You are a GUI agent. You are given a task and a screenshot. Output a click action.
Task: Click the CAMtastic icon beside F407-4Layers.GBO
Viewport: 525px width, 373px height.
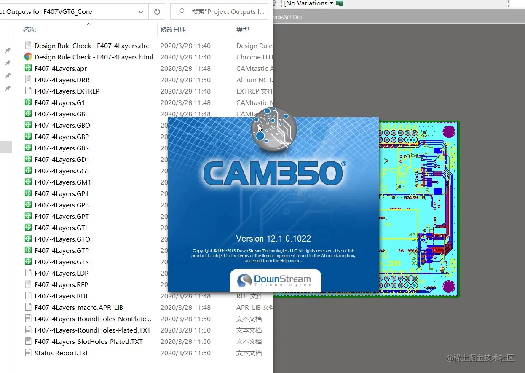[x=28, y=125]
